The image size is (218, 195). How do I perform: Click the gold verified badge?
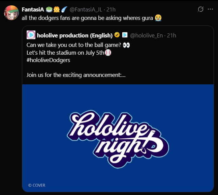click(x=117, y=35)
